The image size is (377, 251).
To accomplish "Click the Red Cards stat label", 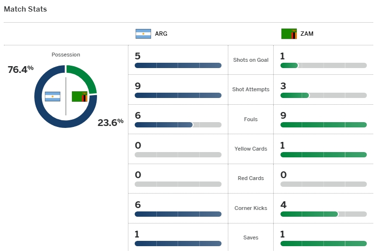I will [251, 178].
